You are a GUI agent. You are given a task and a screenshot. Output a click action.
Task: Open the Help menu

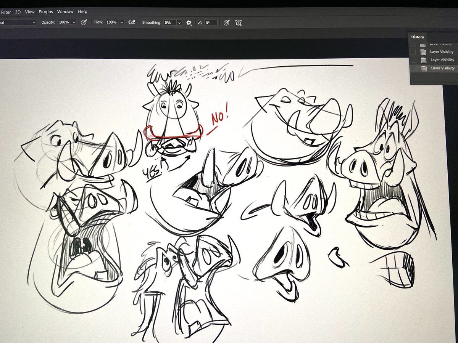(x=82, y=12)
